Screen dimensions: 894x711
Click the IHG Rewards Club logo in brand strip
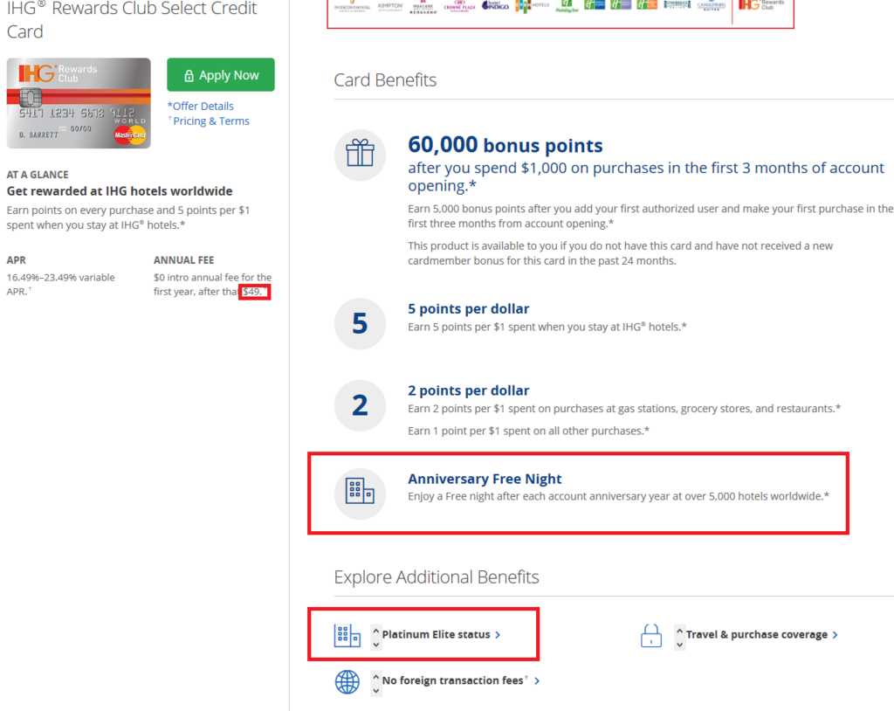(761, 5)
